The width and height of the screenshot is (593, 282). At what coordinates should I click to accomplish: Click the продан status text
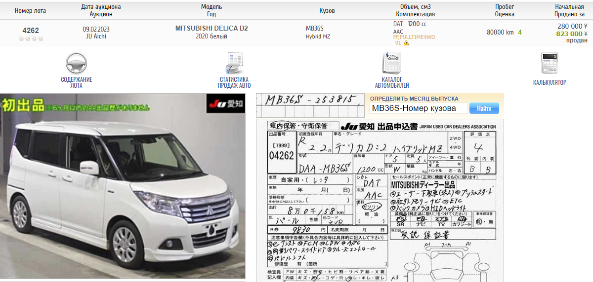577,40
